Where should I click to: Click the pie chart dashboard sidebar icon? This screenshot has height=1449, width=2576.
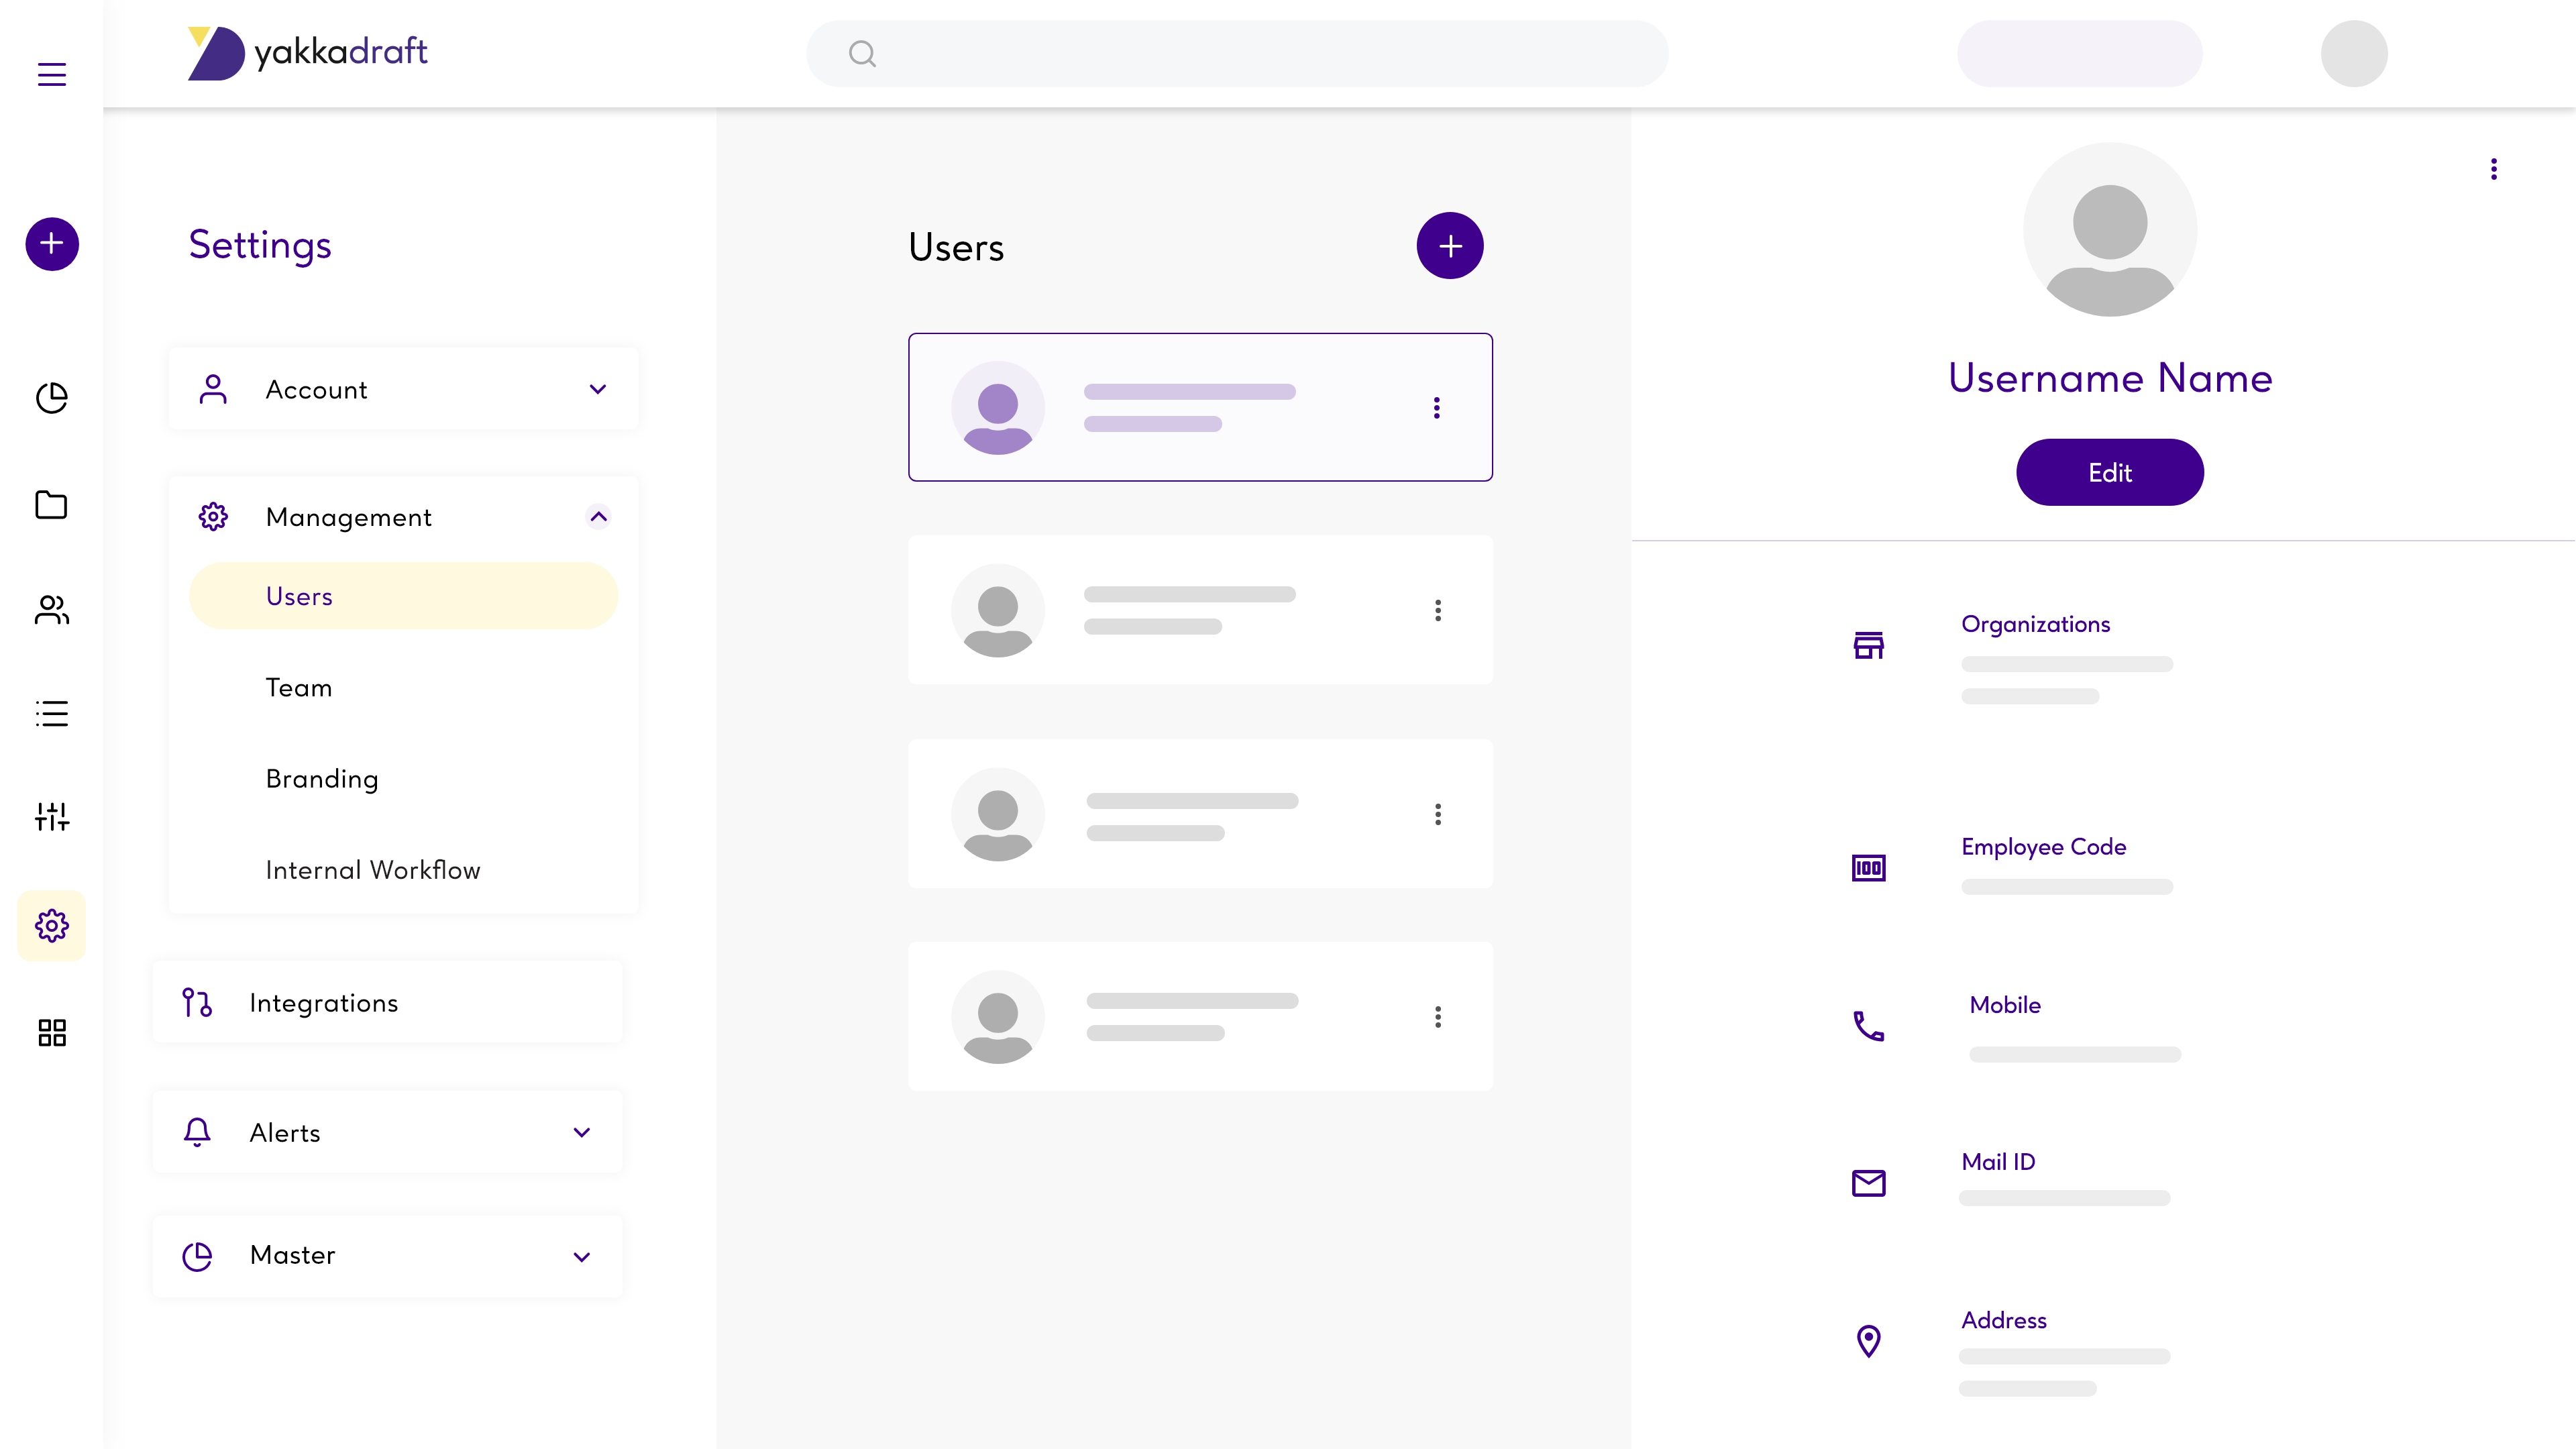click(x=52, y=397)
